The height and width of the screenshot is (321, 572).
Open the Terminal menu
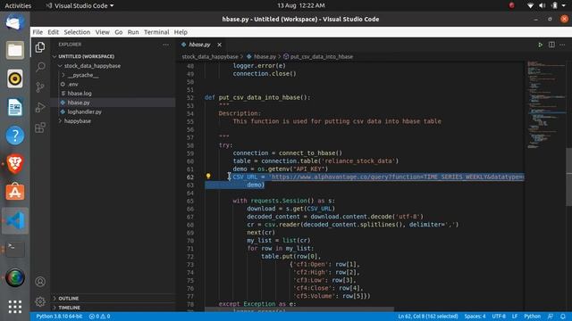(x=156, y=32)
